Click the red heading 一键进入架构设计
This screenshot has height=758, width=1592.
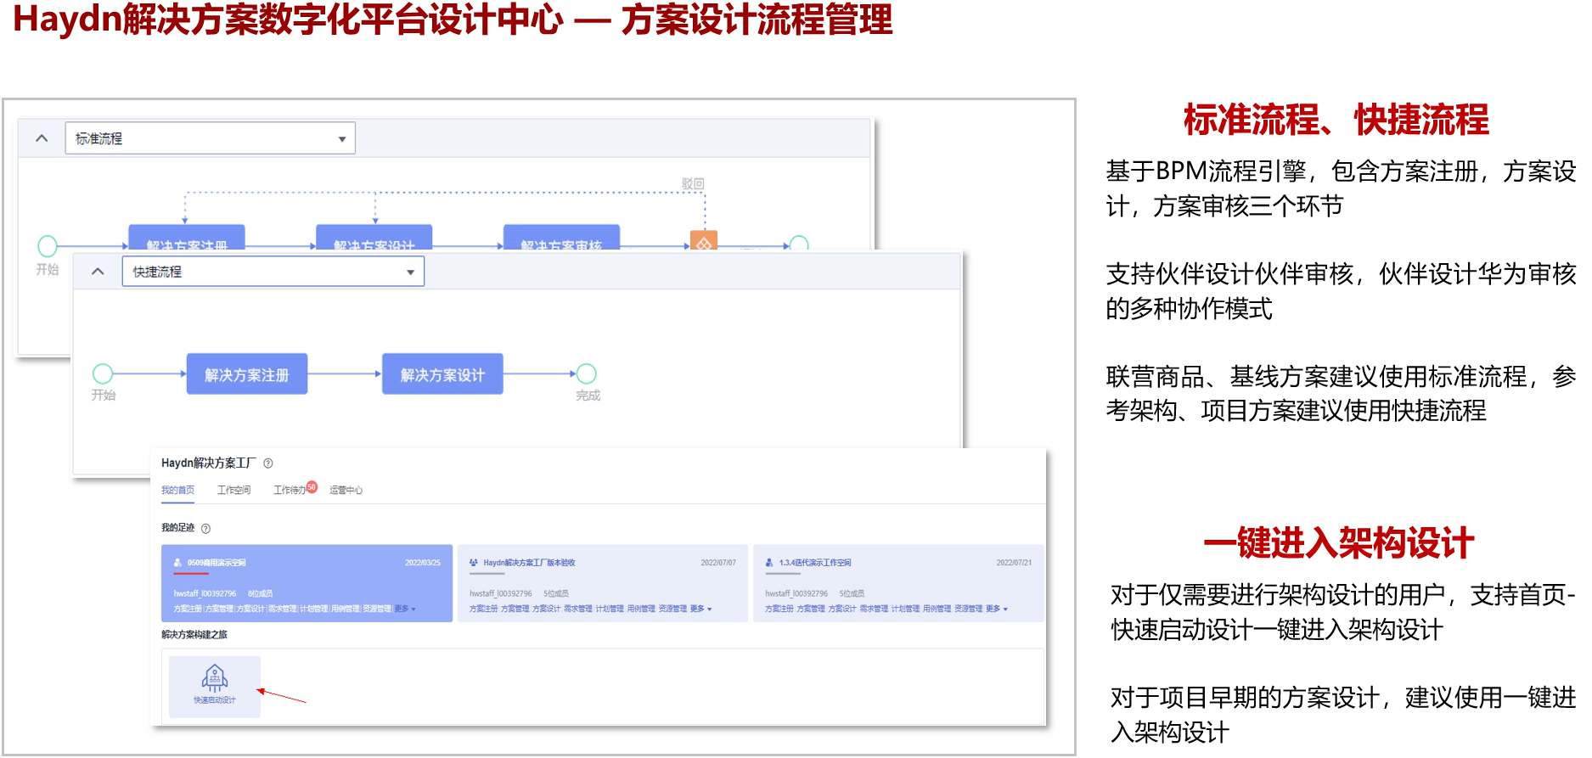coord(1338,543)
